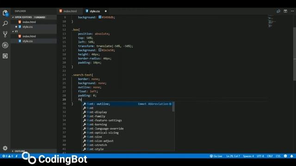296x166 pixels.
Task: Change the UTF-8 encoding
Action: pyautogui.click(x=260, y=156)
